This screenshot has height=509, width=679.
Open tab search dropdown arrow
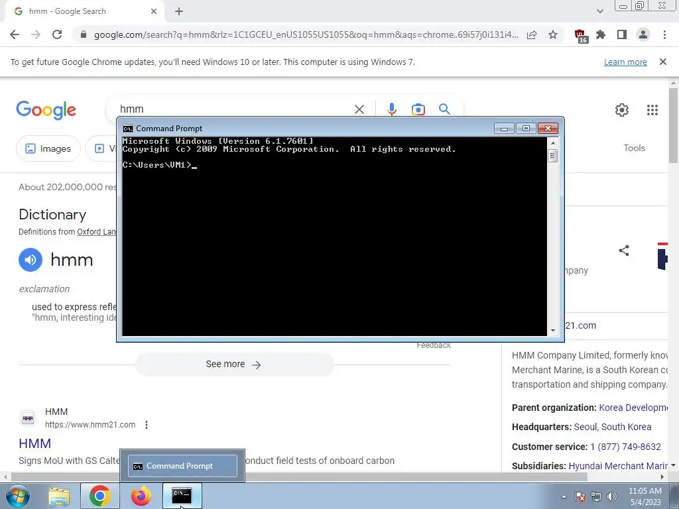[599, 11]
